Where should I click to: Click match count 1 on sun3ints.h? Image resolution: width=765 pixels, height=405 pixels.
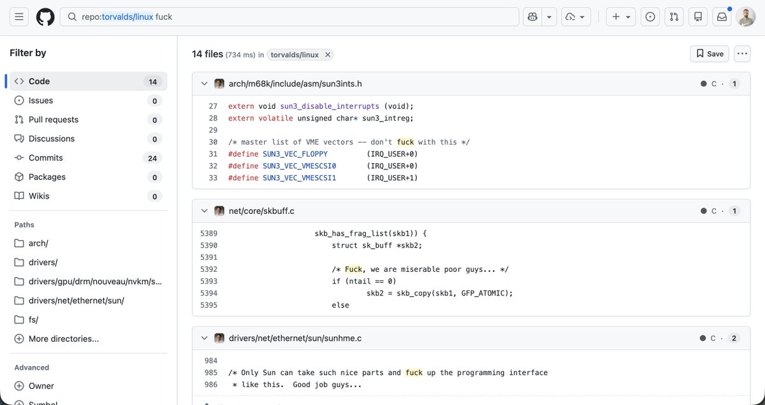pos(734,83)
